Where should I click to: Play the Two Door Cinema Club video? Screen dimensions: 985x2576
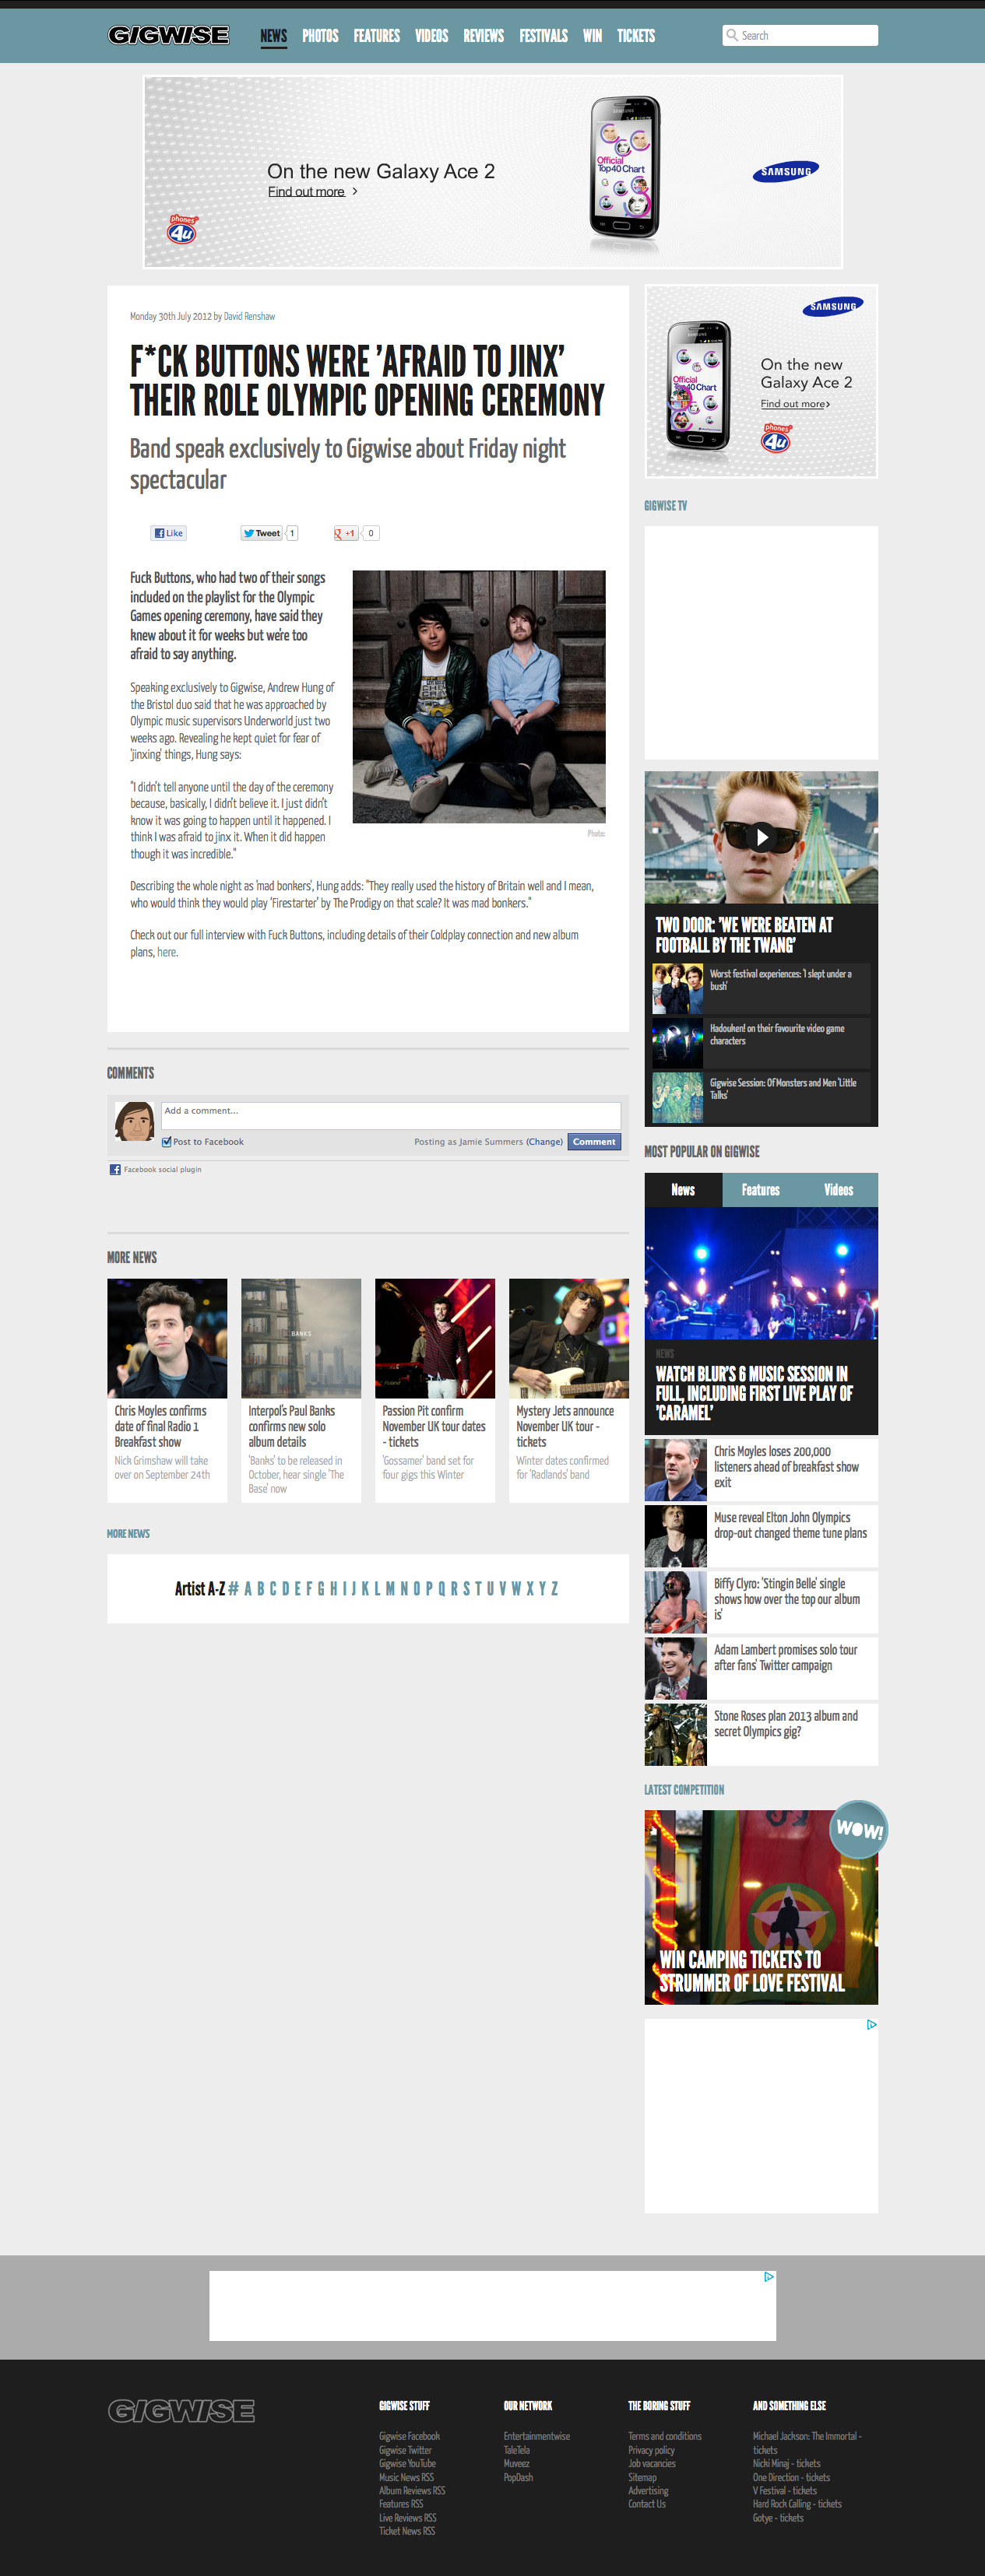pos(762,837)
